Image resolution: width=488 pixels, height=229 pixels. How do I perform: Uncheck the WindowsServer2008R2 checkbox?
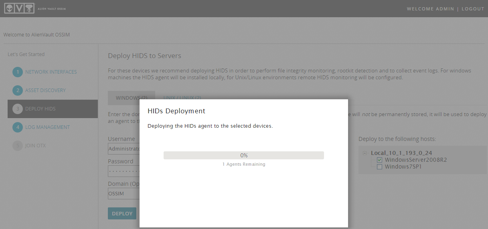379,160
